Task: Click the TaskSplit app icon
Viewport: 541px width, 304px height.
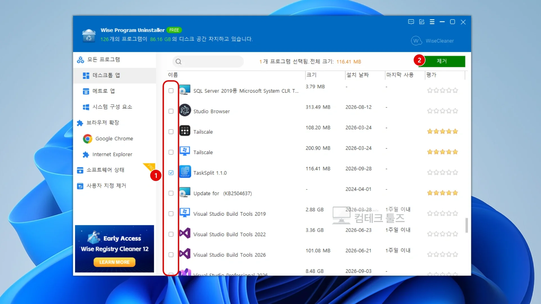Action: pyautogui.click(x=185, y=172)
